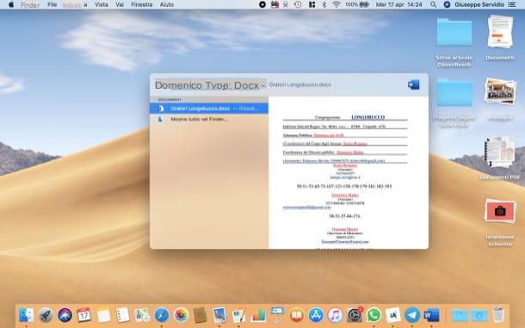Open Siri icon in the menu bar
The height and width of the screenshot is (328, 525).
click(x=447, y=4)
